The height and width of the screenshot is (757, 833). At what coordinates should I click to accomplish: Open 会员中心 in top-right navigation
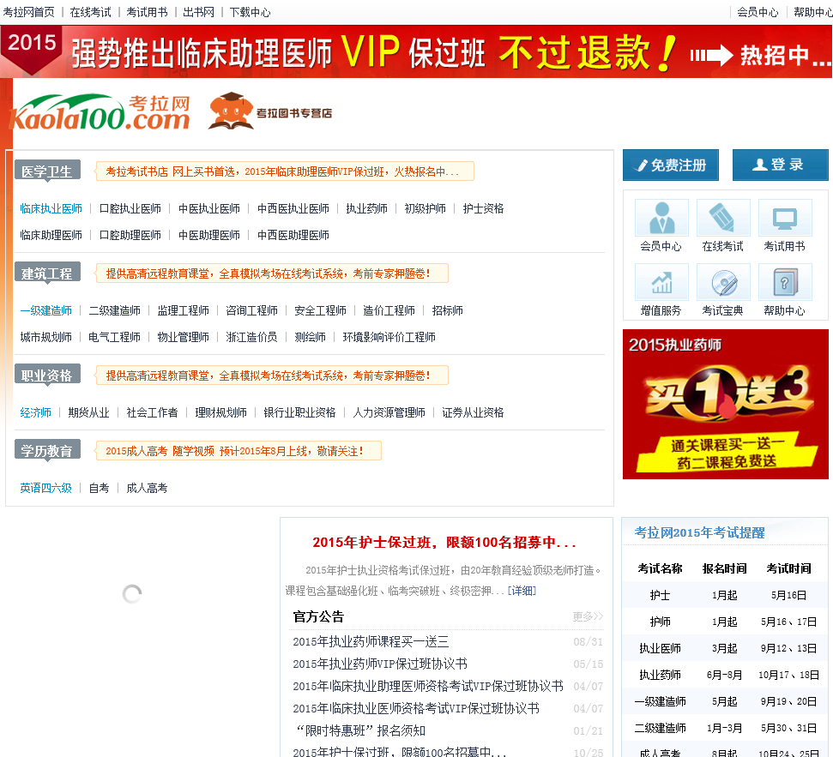pyautogui.click(x=758, y=12)
